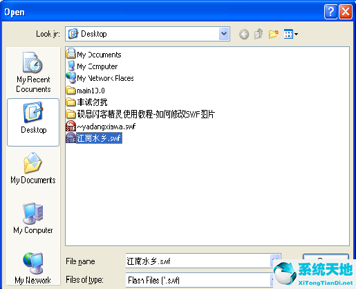Select My Documents icon in file list
This screenshot has height=289, width=356.
coord(71,54)
